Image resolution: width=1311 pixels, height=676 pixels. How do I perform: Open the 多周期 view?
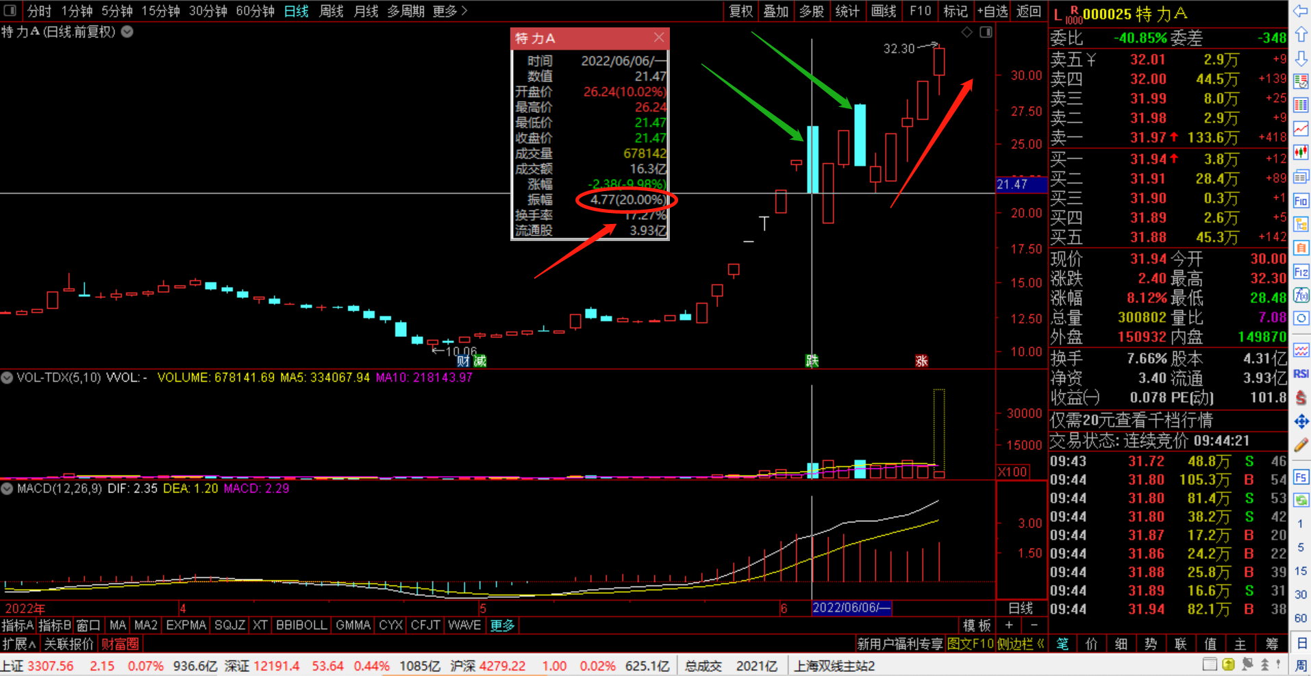pos(406,11)
